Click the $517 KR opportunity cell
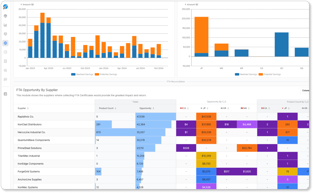Screen dimensions: 313x193 coord(227,171)
